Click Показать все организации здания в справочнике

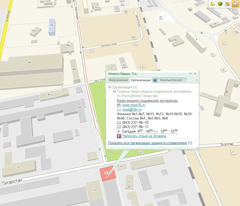pos(147,143)
